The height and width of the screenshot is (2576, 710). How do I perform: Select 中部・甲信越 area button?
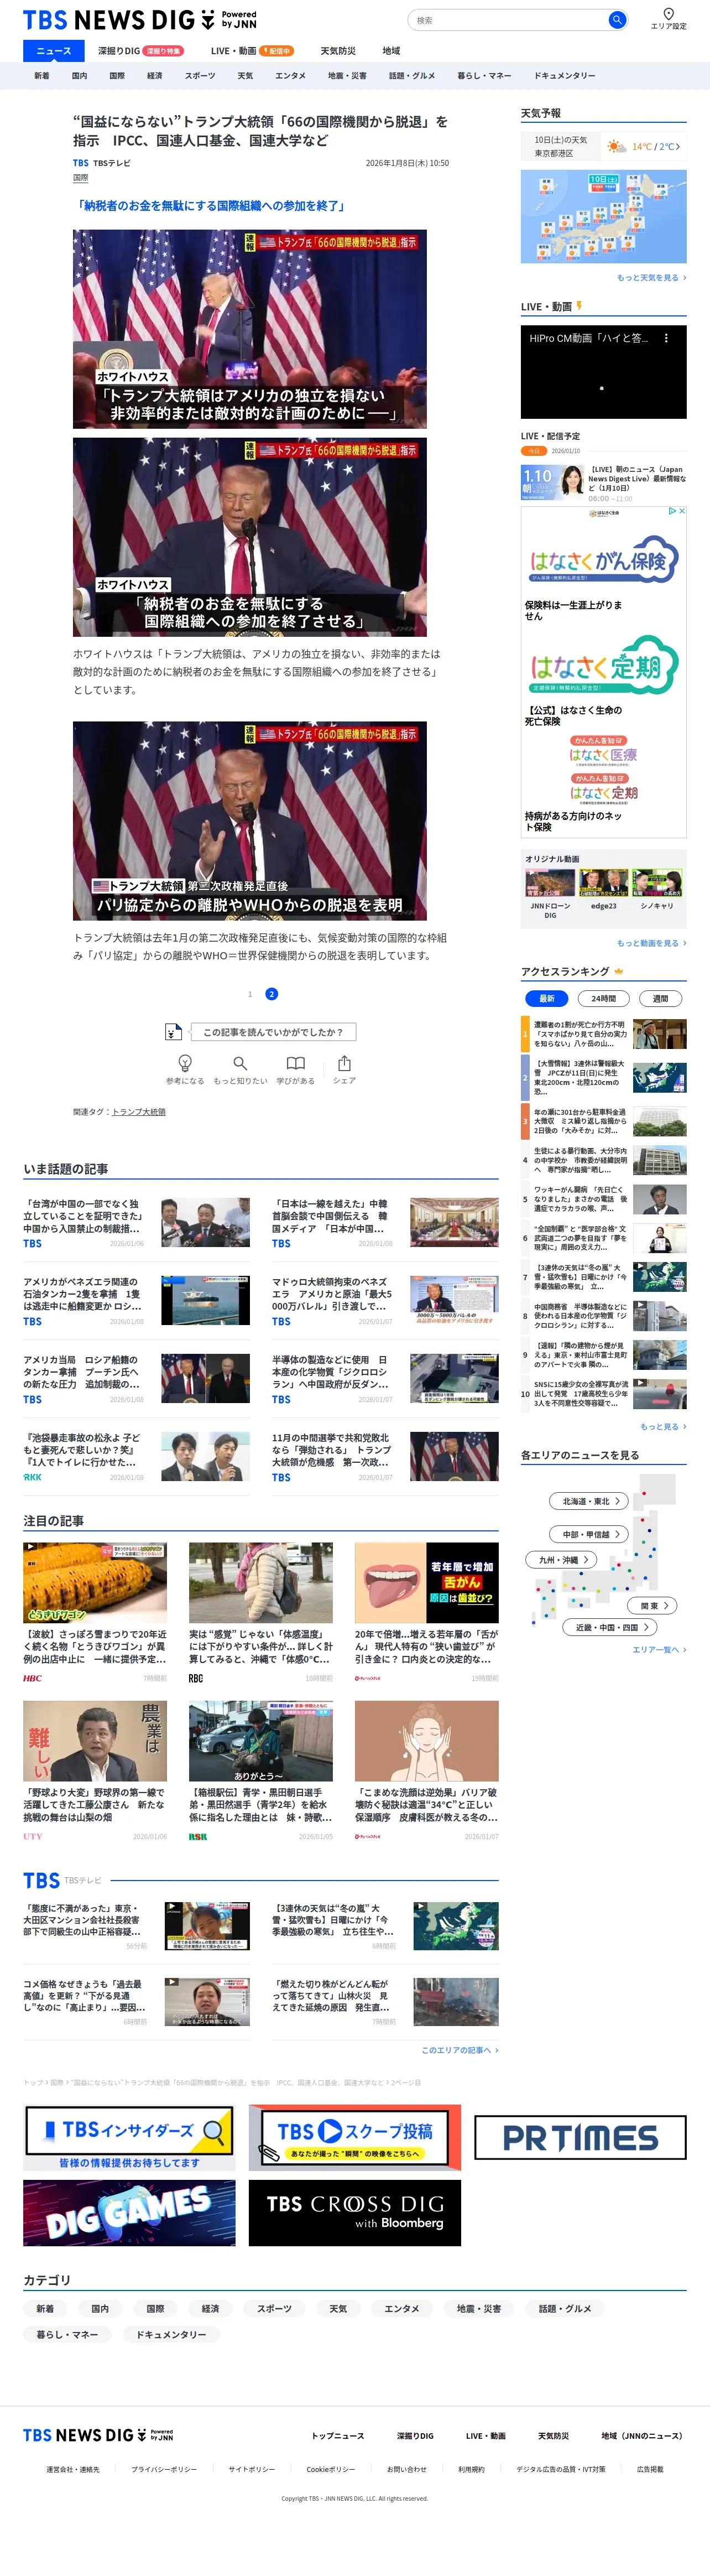(589, 1534)
